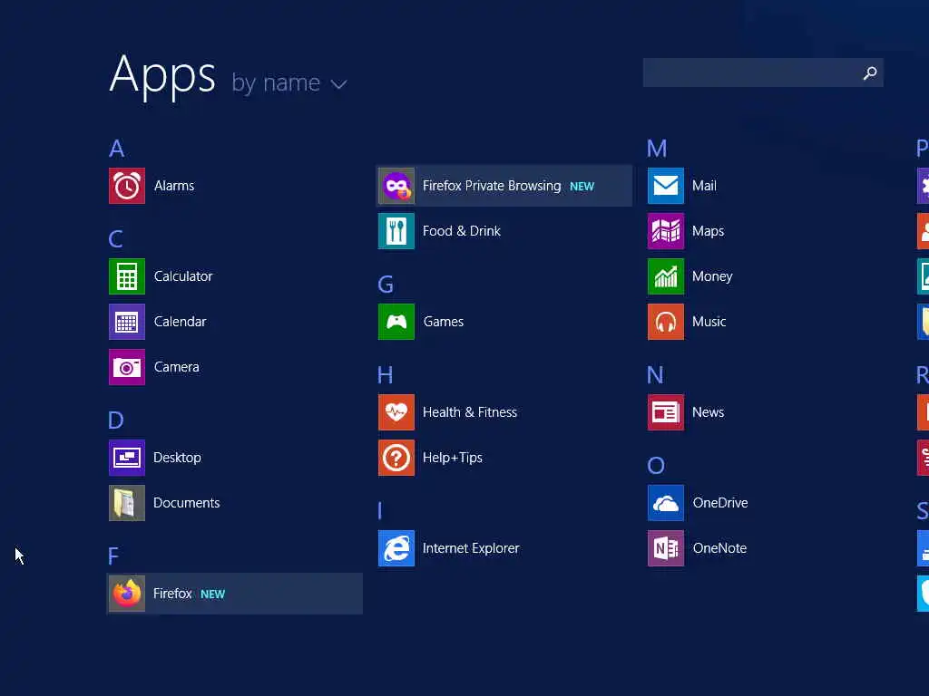Click the 'Camera' text label
The image size is (929, 696).
(x=177, y=367)
